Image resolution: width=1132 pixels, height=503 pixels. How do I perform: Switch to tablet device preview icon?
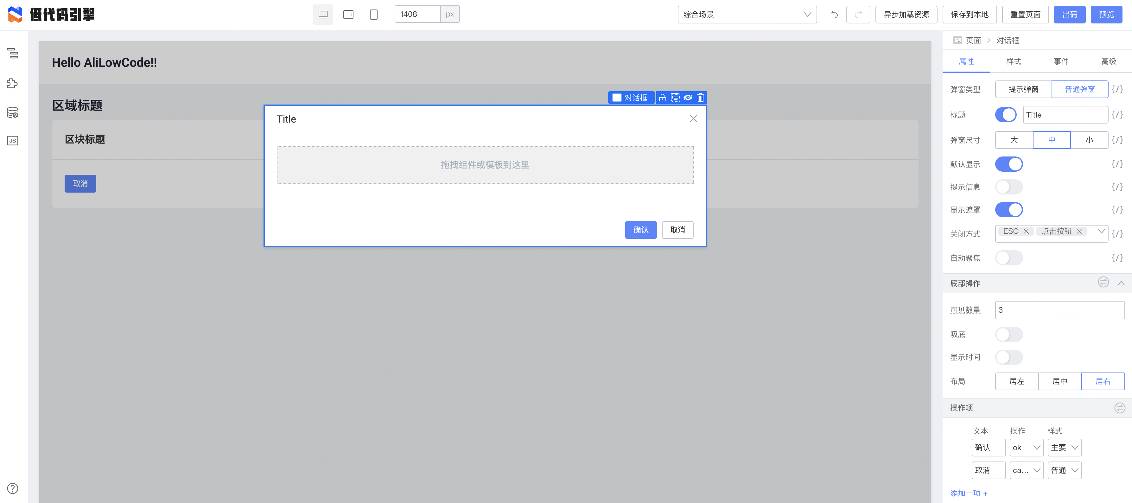coord(348,15)
